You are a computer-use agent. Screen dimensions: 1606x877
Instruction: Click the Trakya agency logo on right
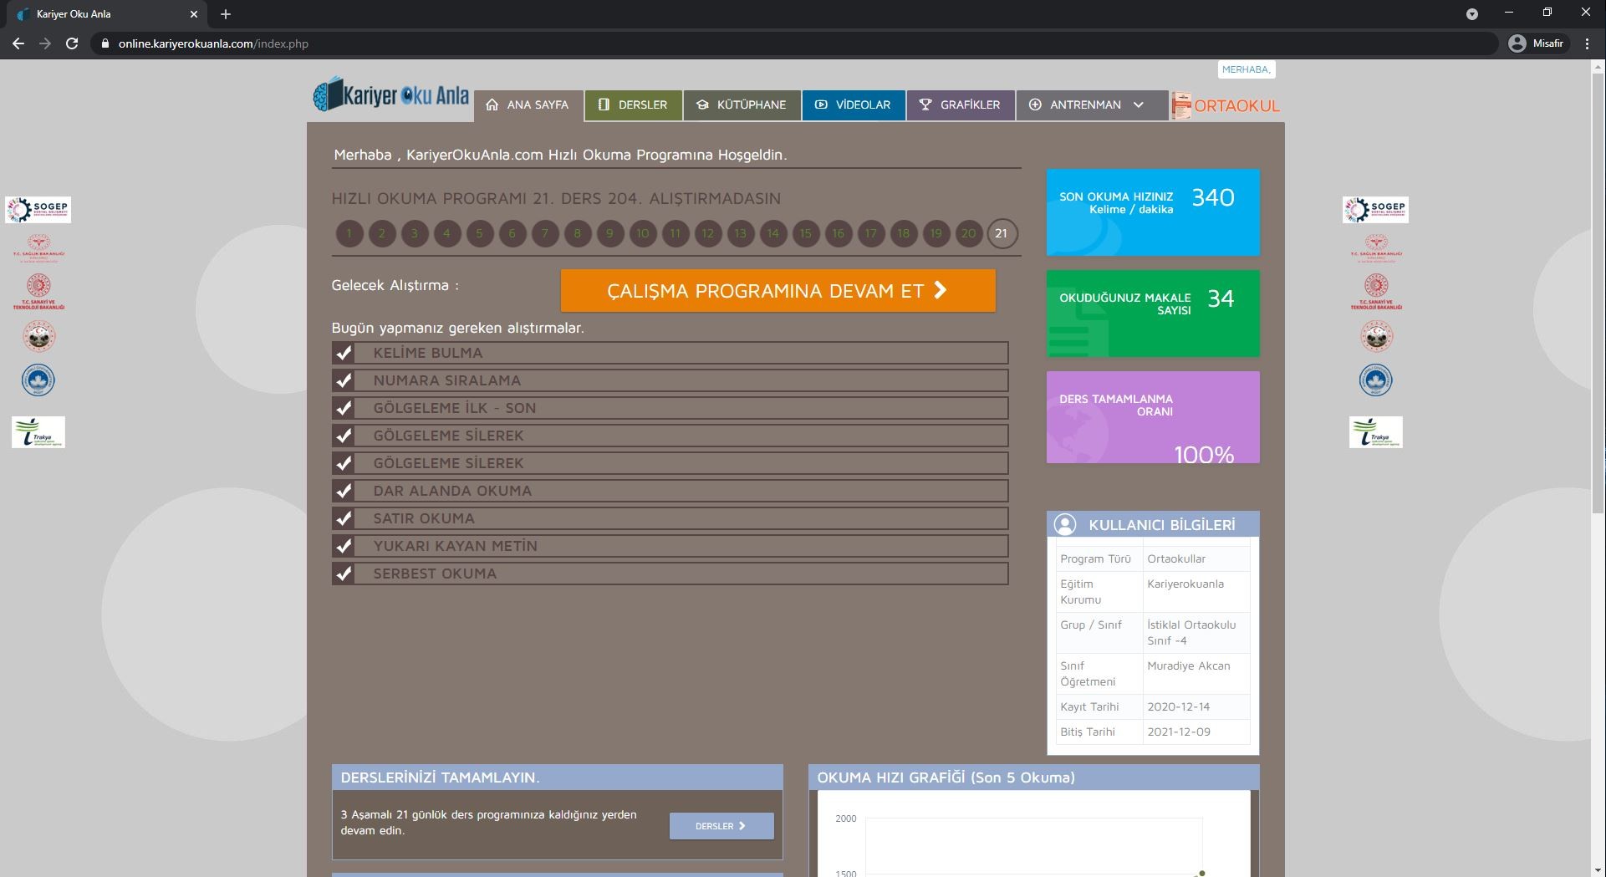click(1375, 432)
